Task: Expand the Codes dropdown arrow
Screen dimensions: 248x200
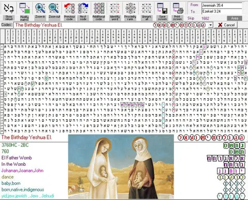Action: click(210, 25)
